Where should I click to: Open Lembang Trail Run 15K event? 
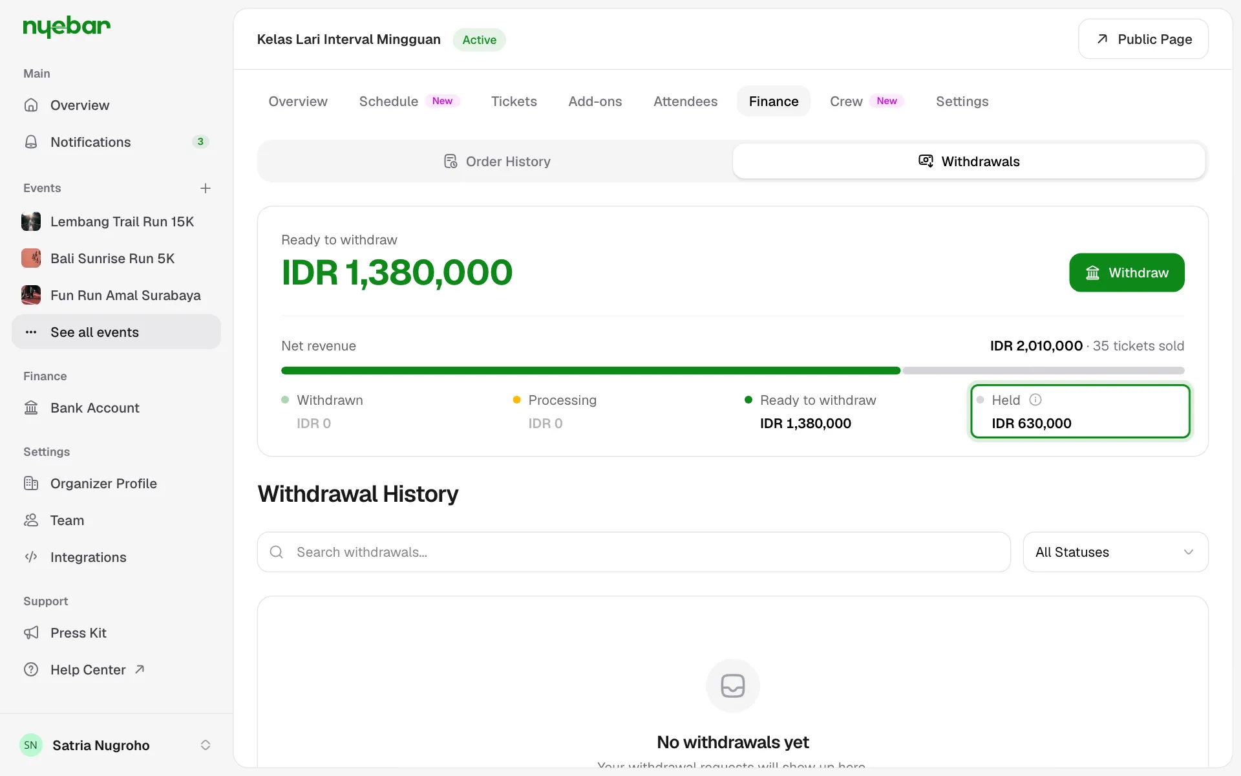116,222
